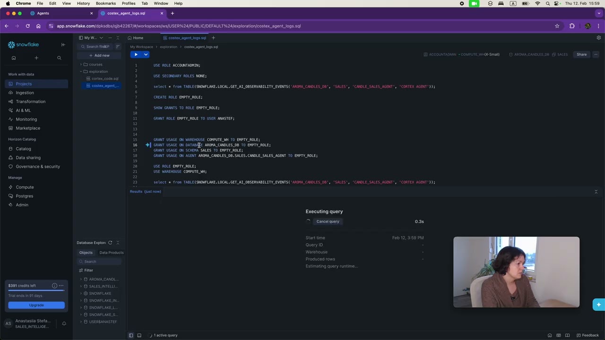Open the Database Explorer Filter
Image resolution: width=605 pixels, height=340 pixels.
click(x=86, y=271)
